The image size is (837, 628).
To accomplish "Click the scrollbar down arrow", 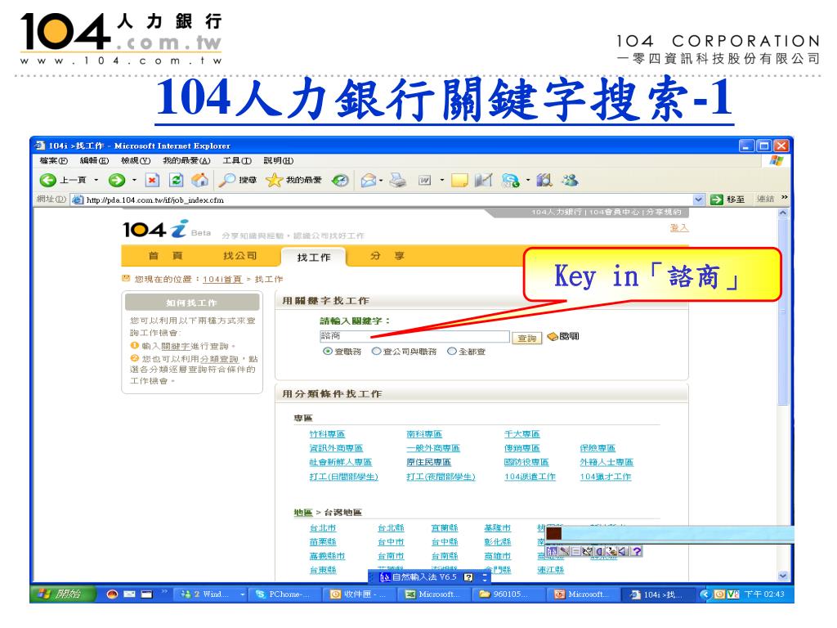I will (x=783, y=576).
